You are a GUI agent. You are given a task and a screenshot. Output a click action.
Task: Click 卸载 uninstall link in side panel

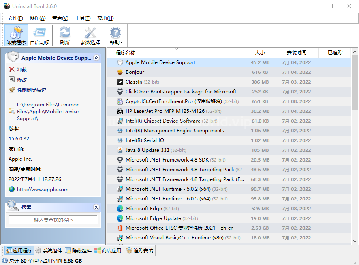(x=22, y=69)
